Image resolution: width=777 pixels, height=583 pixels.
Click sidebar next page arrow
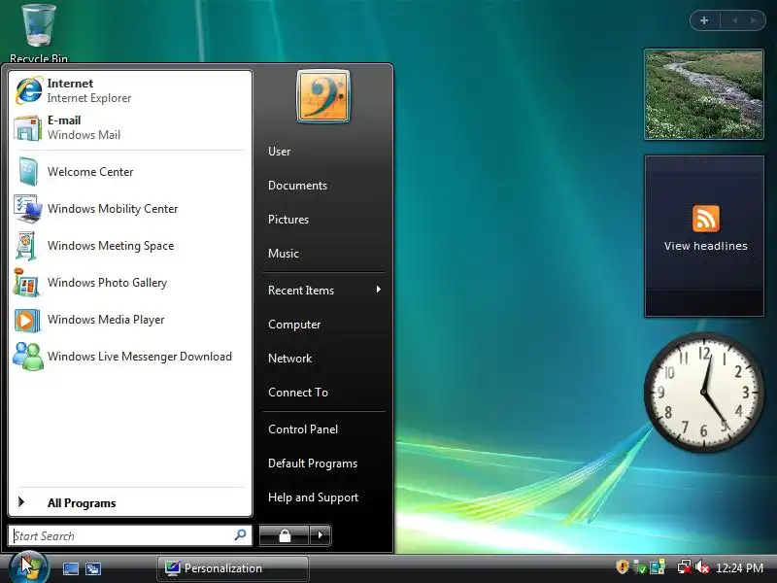tap(754, 20)
